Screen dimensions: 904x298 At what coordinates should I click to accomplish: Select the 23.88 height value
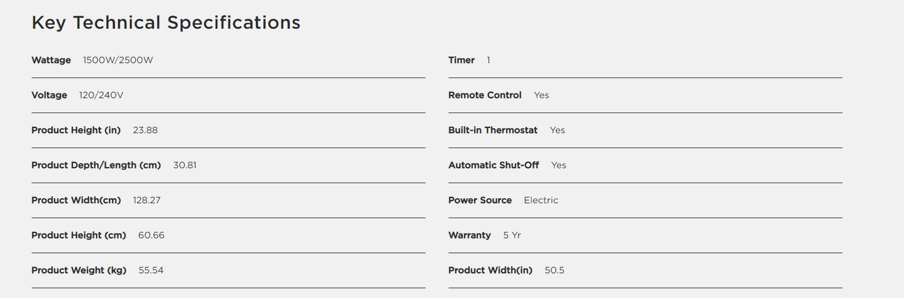coord(145,131)
